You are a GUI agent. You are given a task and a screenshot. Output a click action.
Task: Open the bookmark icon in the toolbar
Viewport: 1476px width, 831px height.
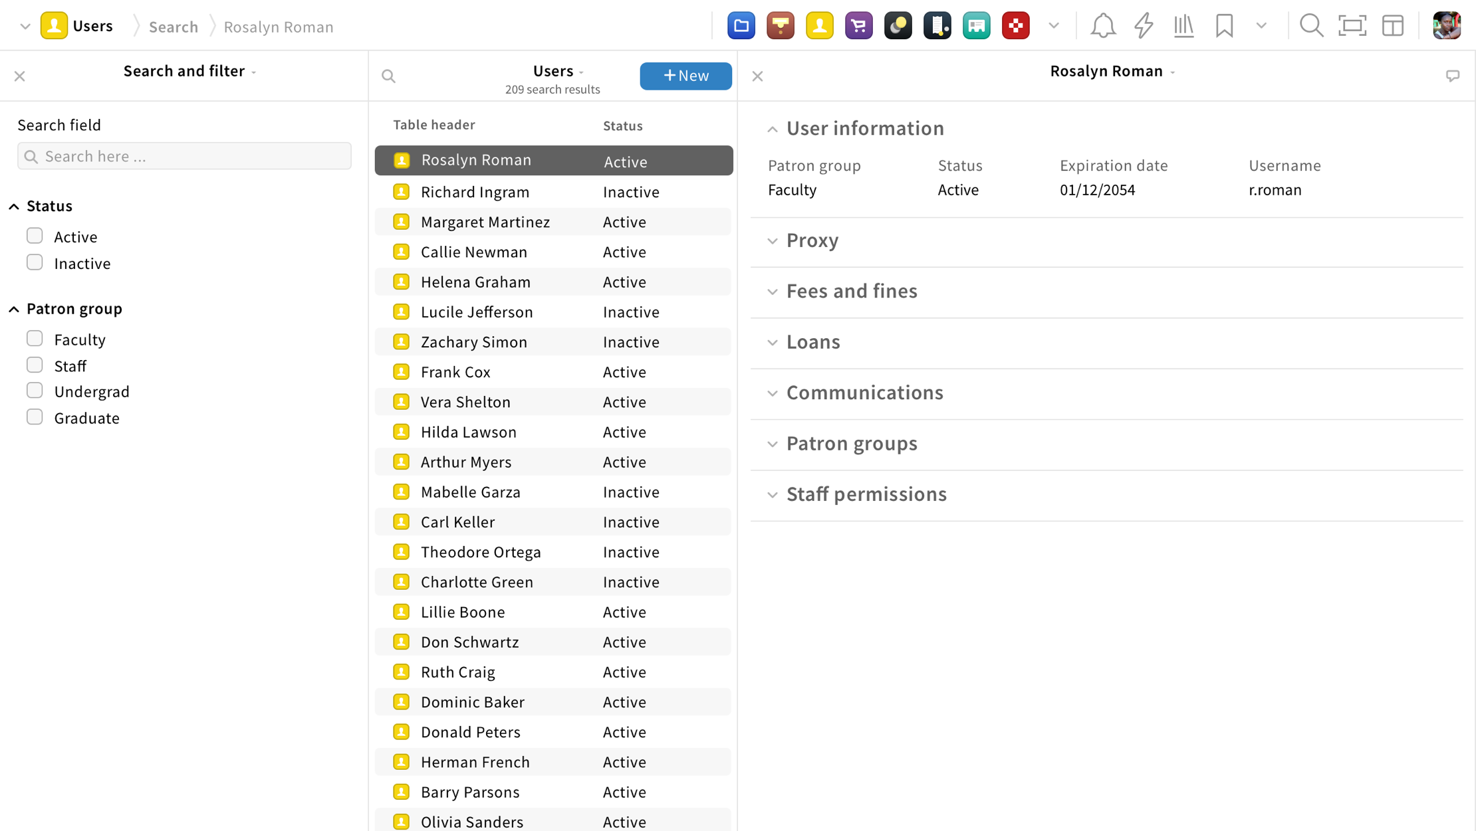[1224, 26]
